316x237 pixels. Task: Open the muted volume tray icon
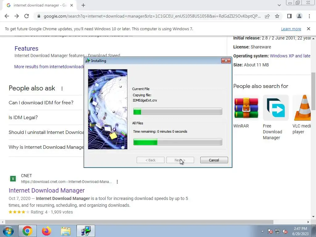coord(285,231)
